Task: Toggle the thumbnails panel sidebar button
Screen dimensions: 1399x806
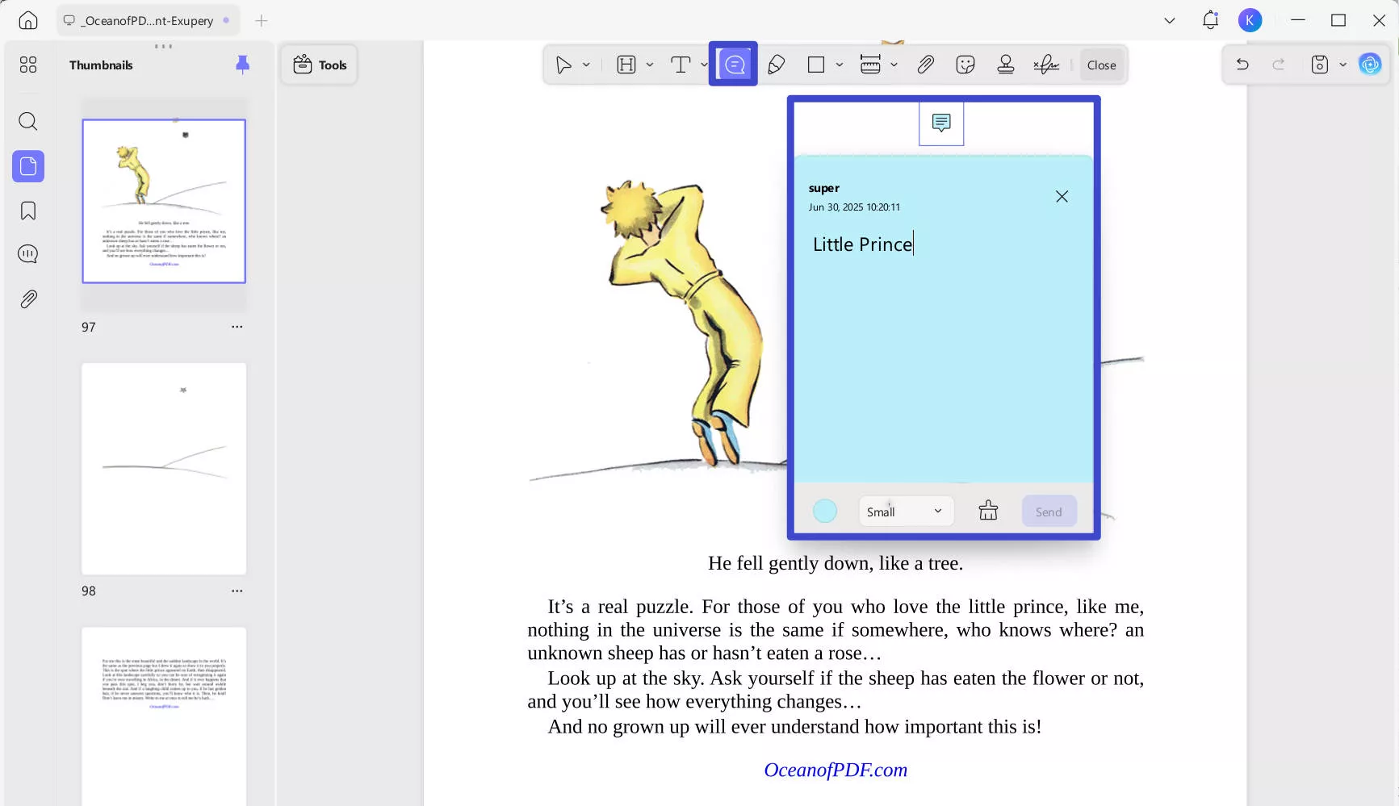Action: click(28, 166)
